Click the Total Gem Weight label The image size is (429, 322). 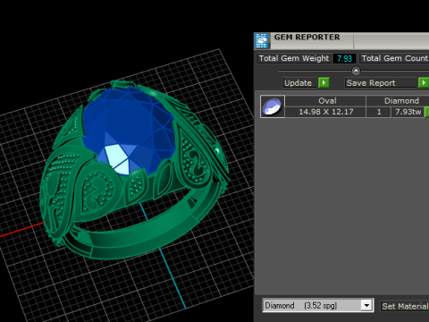pos(294,58)
